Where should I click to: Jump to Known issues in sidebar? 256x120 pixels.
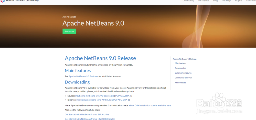pos(180,83)
